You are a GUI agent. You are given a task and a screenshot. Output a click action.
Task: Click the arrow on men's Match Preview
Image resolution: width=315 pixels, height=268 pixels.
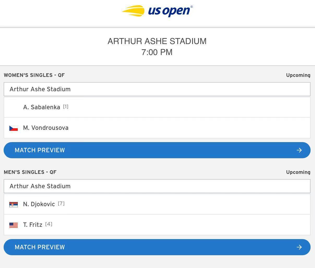pos(299,247)
